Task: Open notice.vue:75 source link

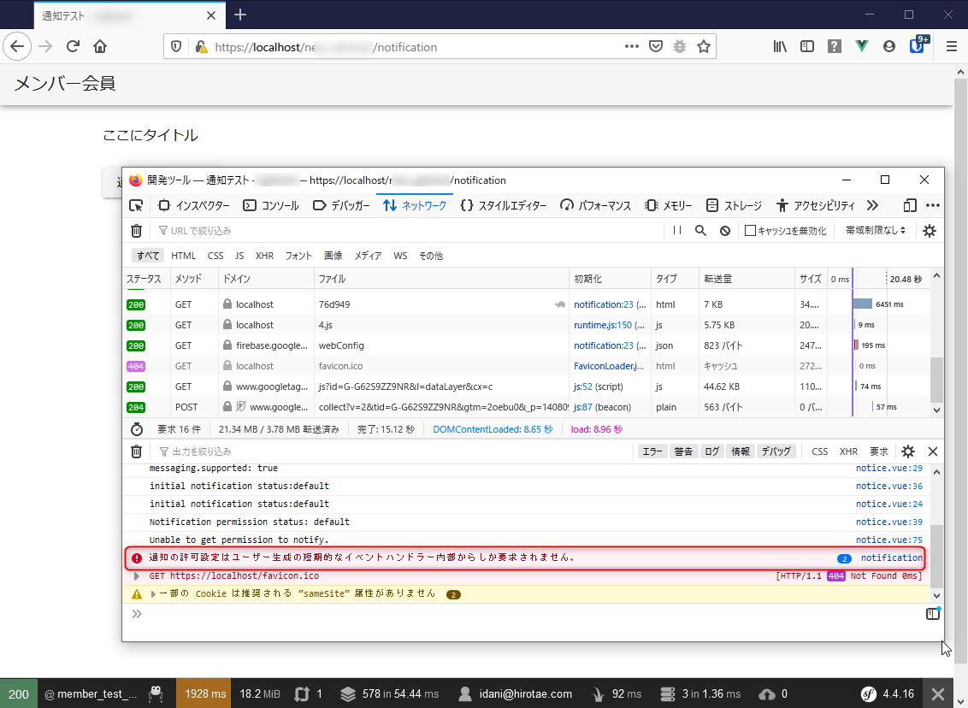Action: [x=889, y=540]
